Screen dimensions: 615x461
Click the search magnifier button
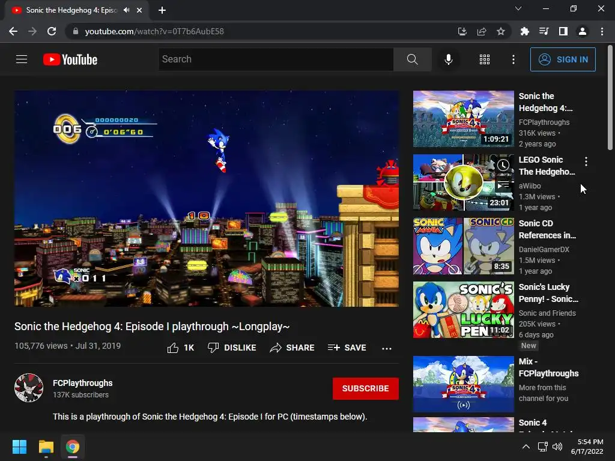tap(412, 59)
